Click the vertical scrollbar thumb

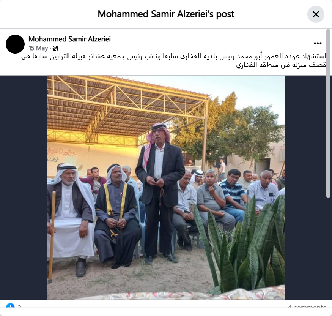[x=328, y=114]
